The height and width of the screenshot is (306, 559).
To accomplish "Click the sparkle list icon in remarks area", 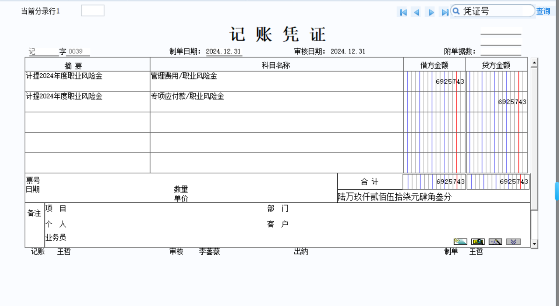I will [460, 242].
